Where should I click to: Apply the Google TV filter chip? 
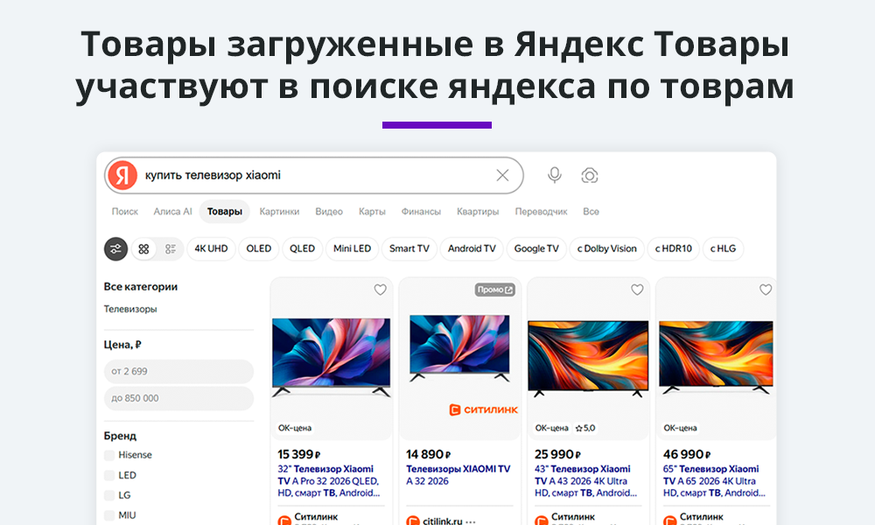coord(536,248)
